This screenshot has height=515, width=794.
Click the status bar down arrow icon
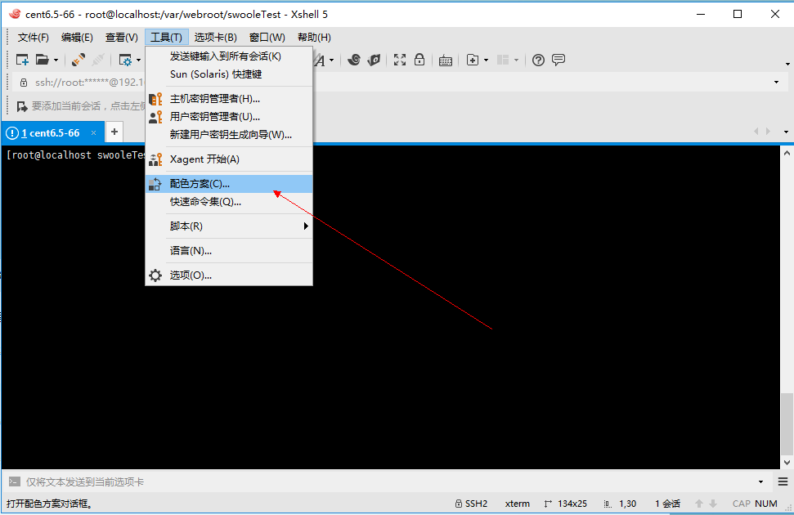714,504
